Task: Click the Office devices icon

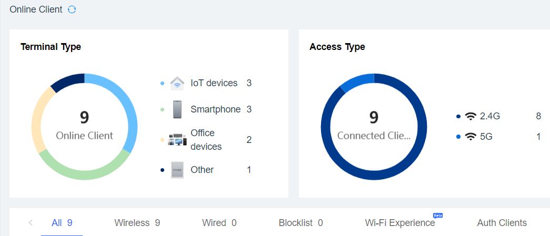Action: (x=177, y=140)
